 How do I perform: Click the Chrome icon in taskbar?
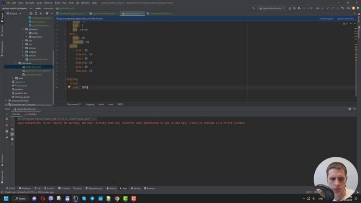pos(117,198)
